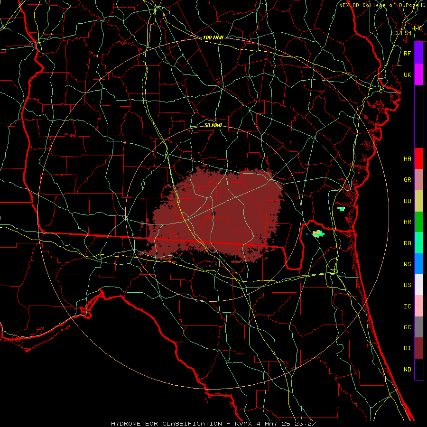Click the 'HYDROMETEOR CLASSIFICATION - KVAX' caption
Image resolution: width=427 pixels, height=427 pixels.
pos(181,424)
